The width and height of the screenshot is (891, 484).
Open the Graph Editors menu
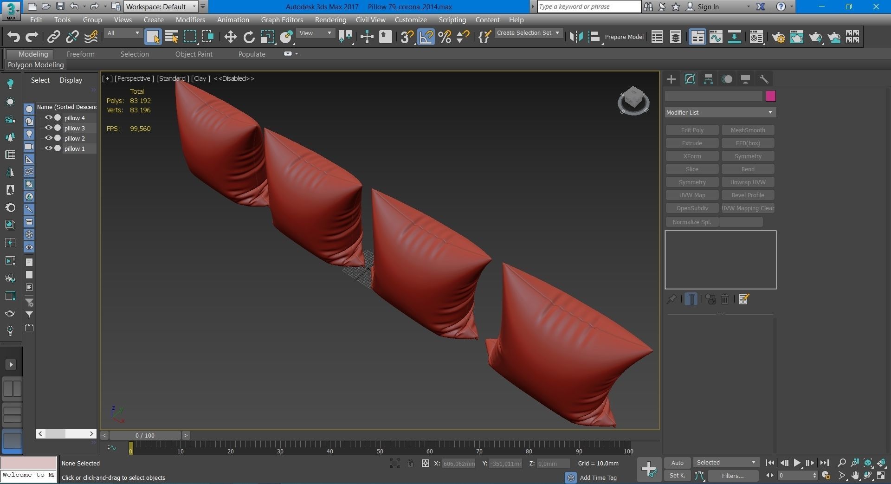point(282,20)
